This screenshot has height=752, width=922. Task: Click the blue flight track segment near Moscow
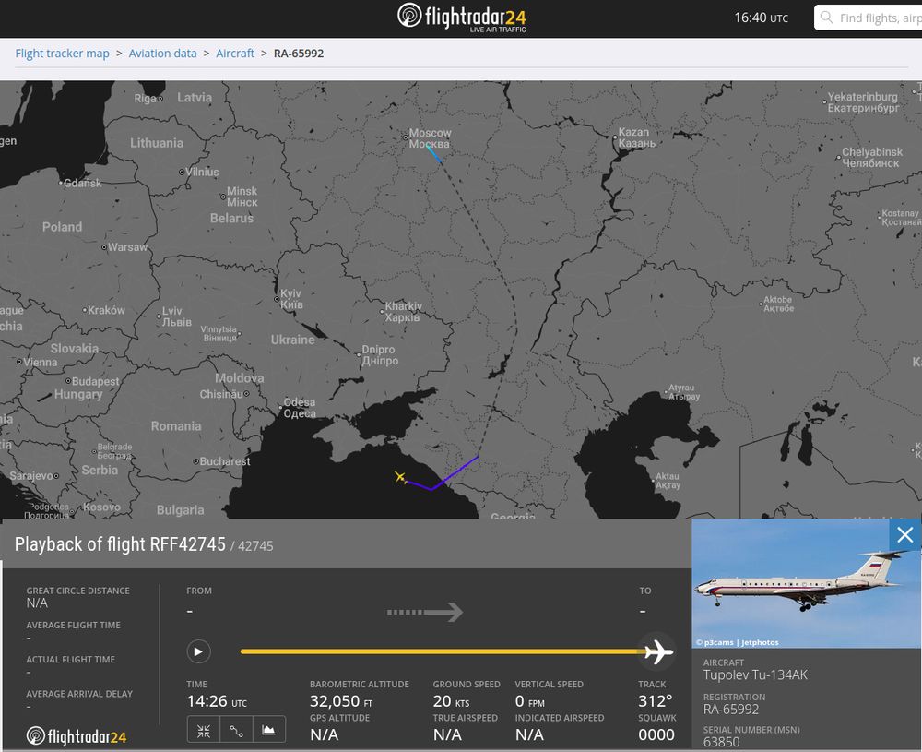point(434,154)
